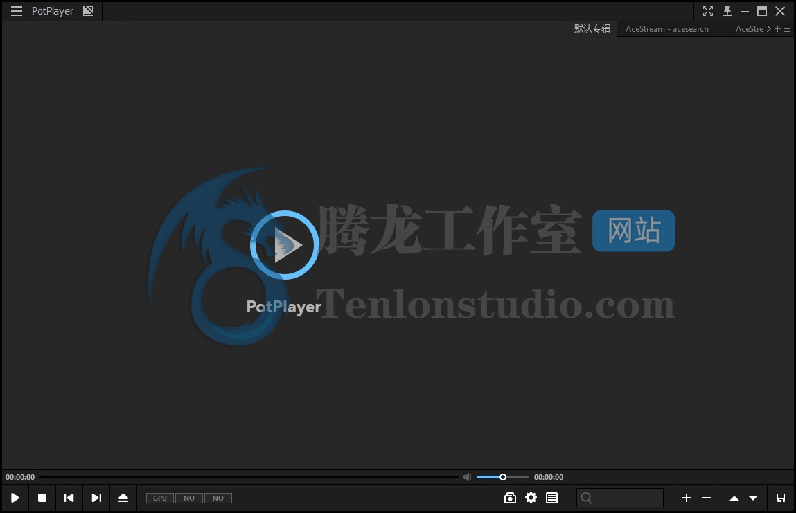Capture a screenshot with the camera icon

click(510, 498)
